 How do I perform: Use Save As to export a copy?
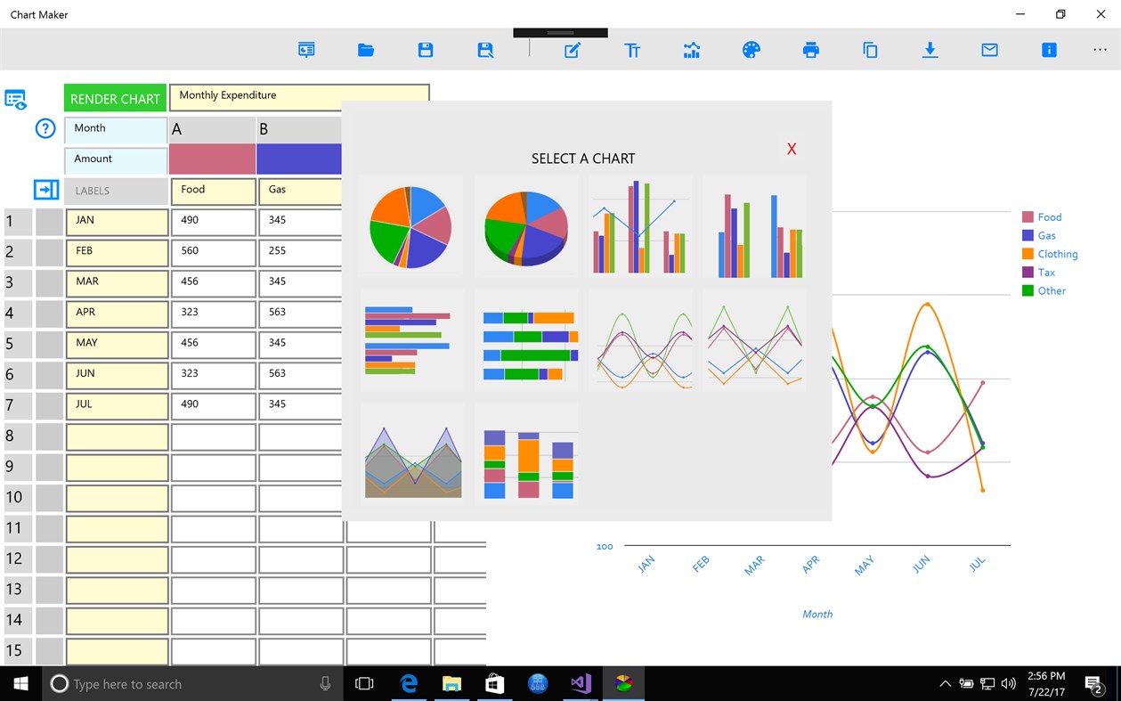tap(484, 50)
